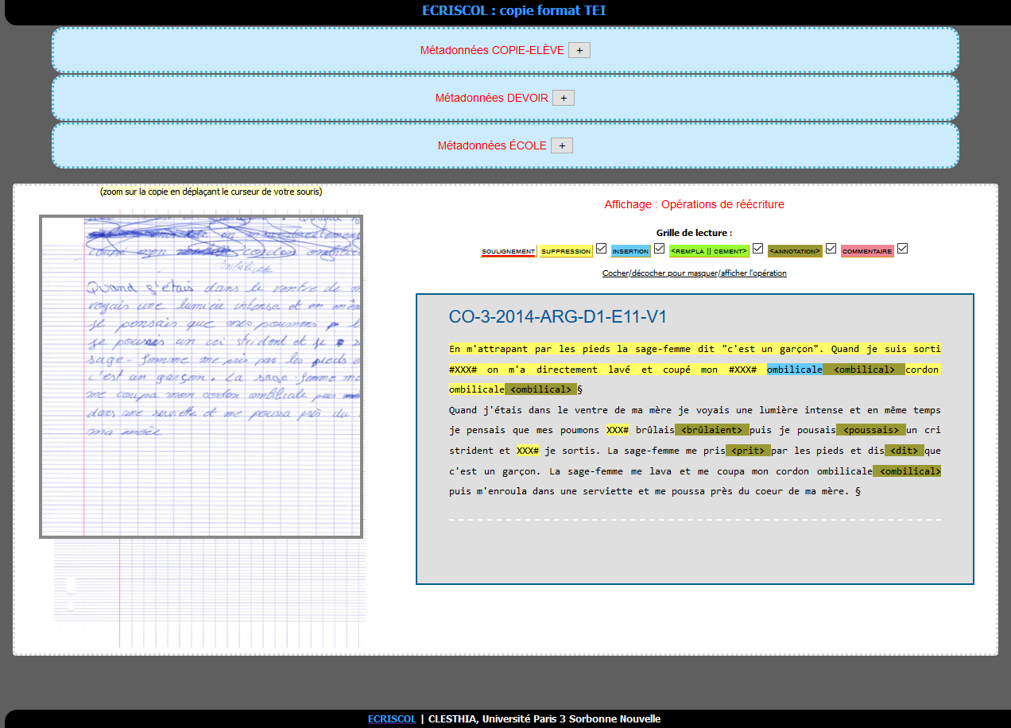Click the 'Métadonnées DEVOIR' label
This screenshot has width=1011, height=728.
coord(492,98)
